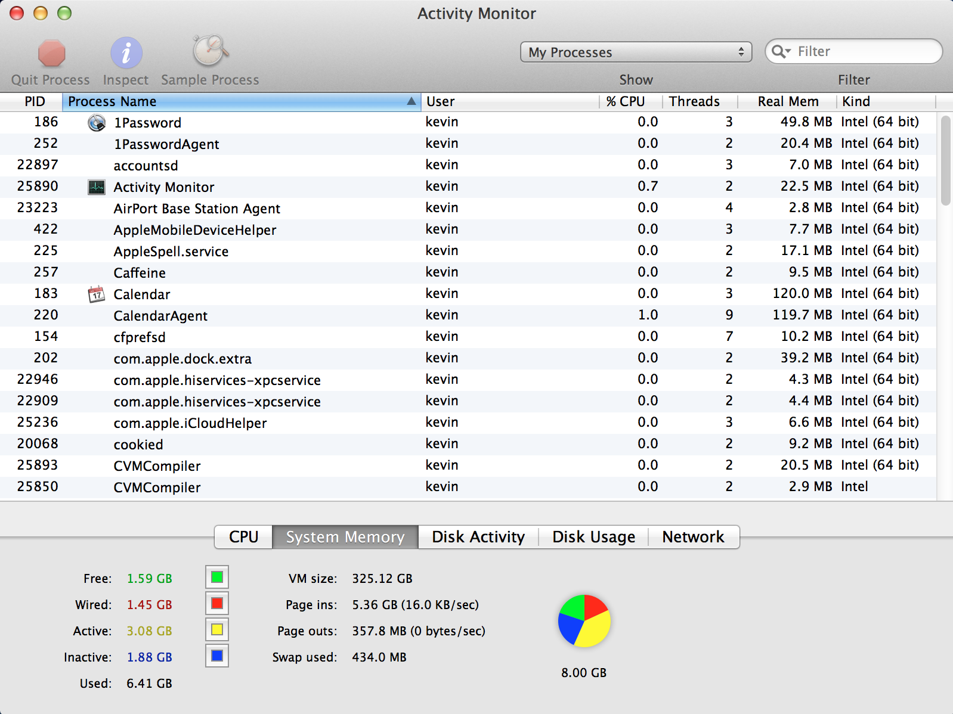Image resolution: width=953 pixels, height=714 pixels.
Task: Sort by Kind column header
Action: coord(886,101)
